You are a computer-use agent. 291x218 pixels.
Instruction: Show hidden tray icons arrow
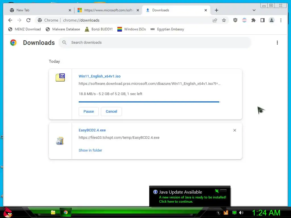point(219,213)
